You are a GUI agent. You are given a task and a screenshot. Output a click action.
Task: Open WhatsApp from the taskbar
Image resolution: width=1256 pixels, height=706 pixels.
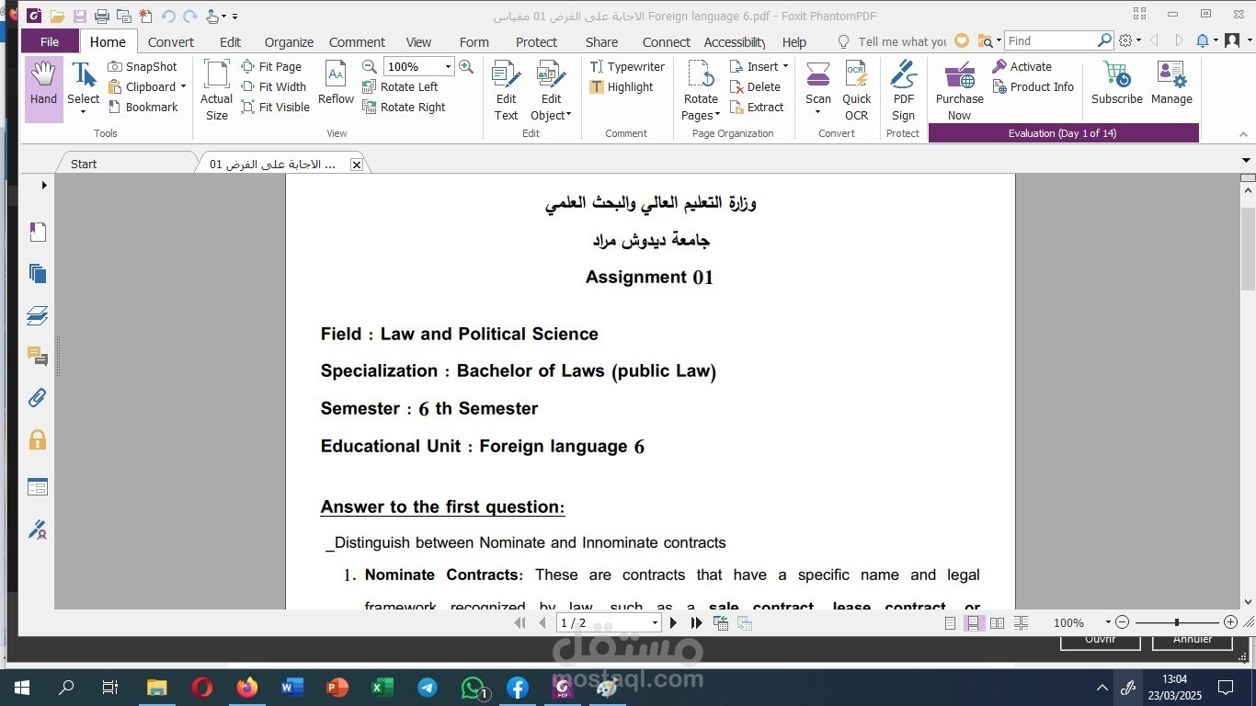click(x=473, y=687)
